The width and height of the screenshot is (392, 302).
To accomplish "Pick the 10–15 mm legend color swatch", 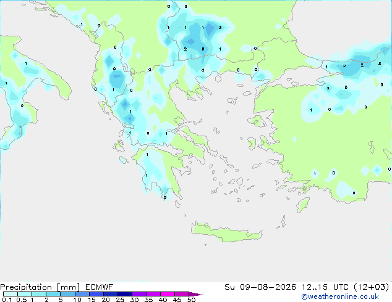I will [82, 294].
